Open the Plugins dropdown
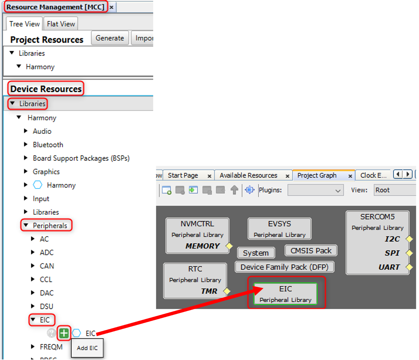Screen dimensions: 419x360 click(315, 190)
